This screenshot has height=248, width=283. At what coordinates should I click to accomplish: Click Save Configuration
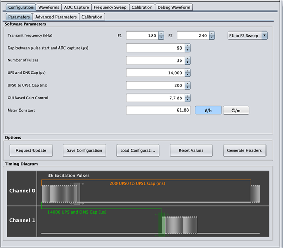85,150
